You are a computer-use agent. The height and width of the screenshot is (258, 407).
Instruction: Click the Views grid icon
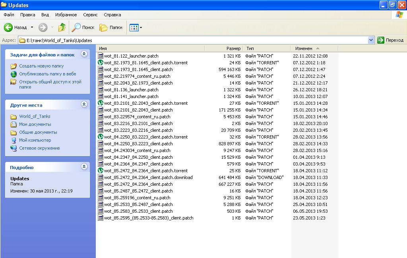[134, 28]
